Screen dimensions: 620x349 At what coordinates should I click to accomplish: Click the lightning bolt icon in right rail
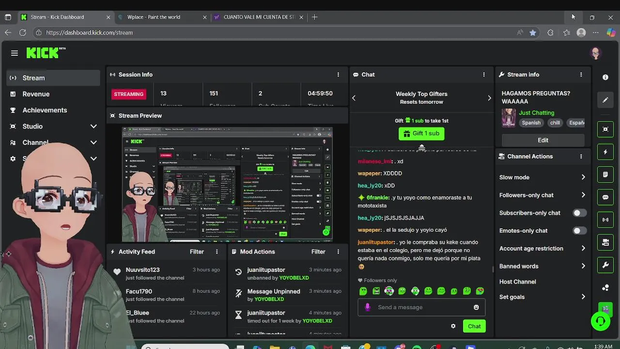605,152
